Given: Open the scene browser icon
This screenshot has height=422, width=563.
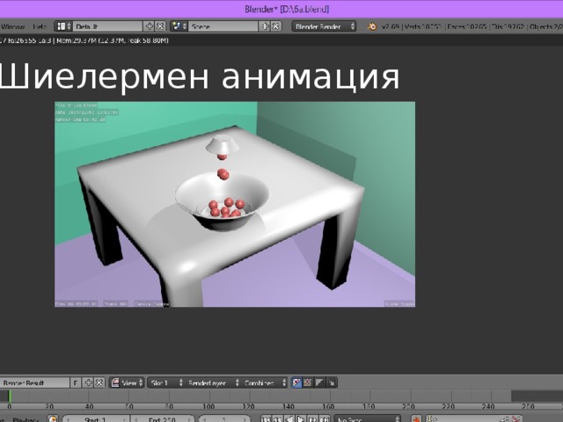Looking at the screenshot, I should [179, 26].
